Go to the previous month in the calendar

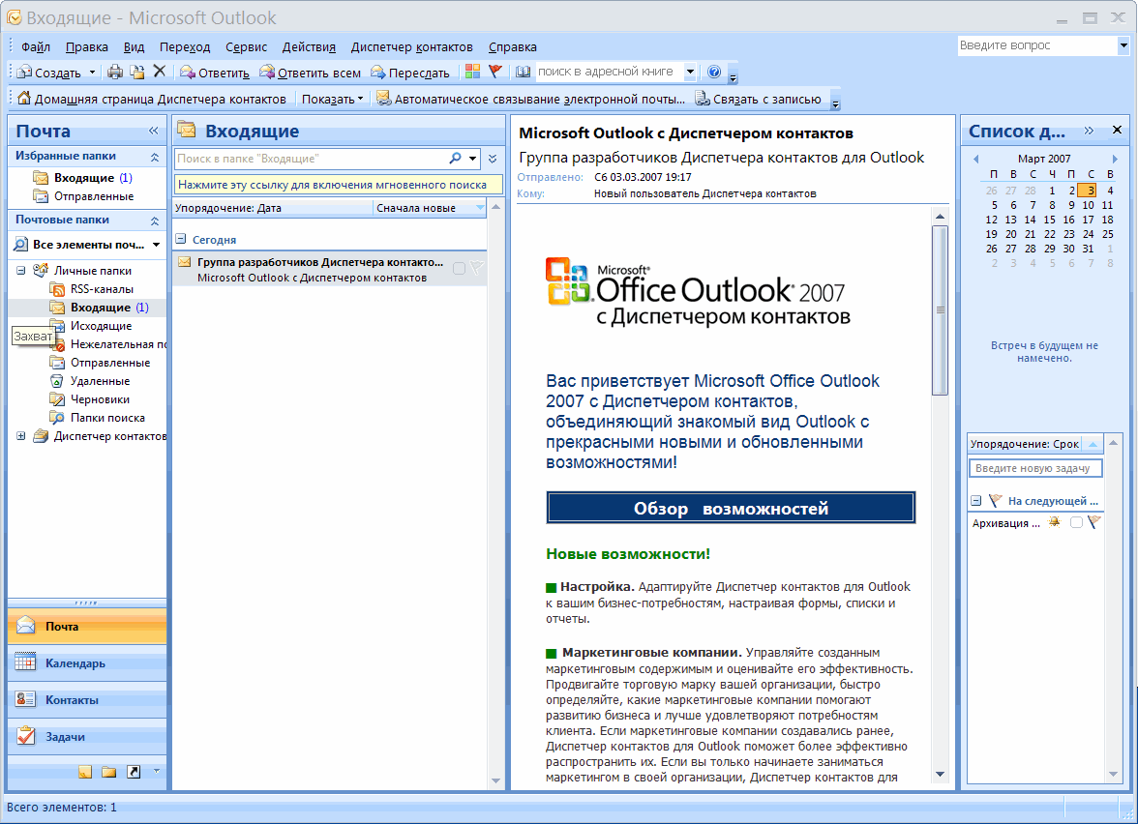tap(976, 159)
